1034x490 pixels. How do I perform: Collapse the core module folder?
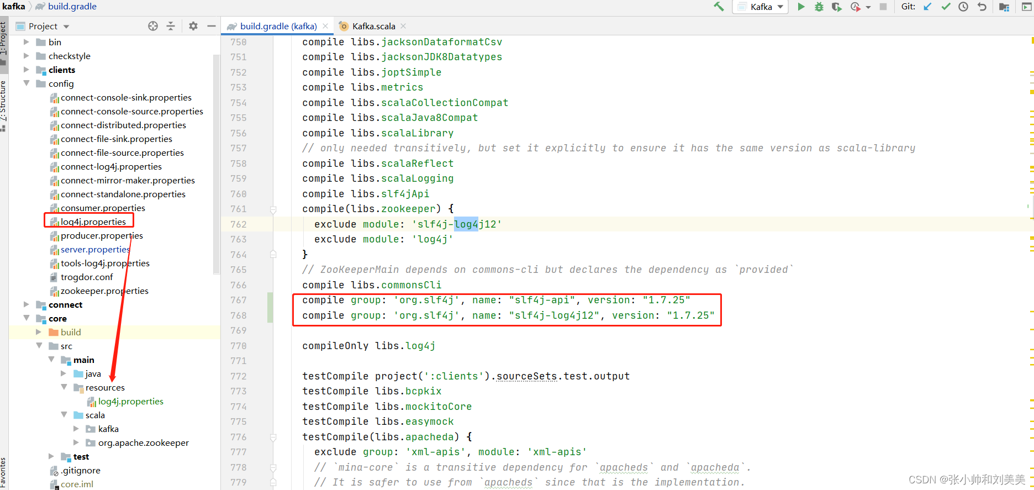coord(26,318)
